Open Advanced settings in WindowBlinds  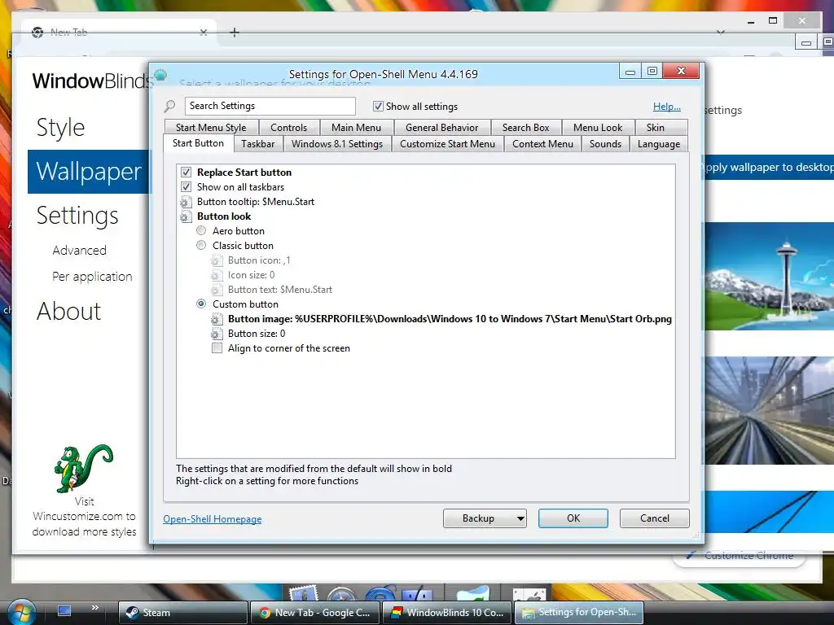79,251
